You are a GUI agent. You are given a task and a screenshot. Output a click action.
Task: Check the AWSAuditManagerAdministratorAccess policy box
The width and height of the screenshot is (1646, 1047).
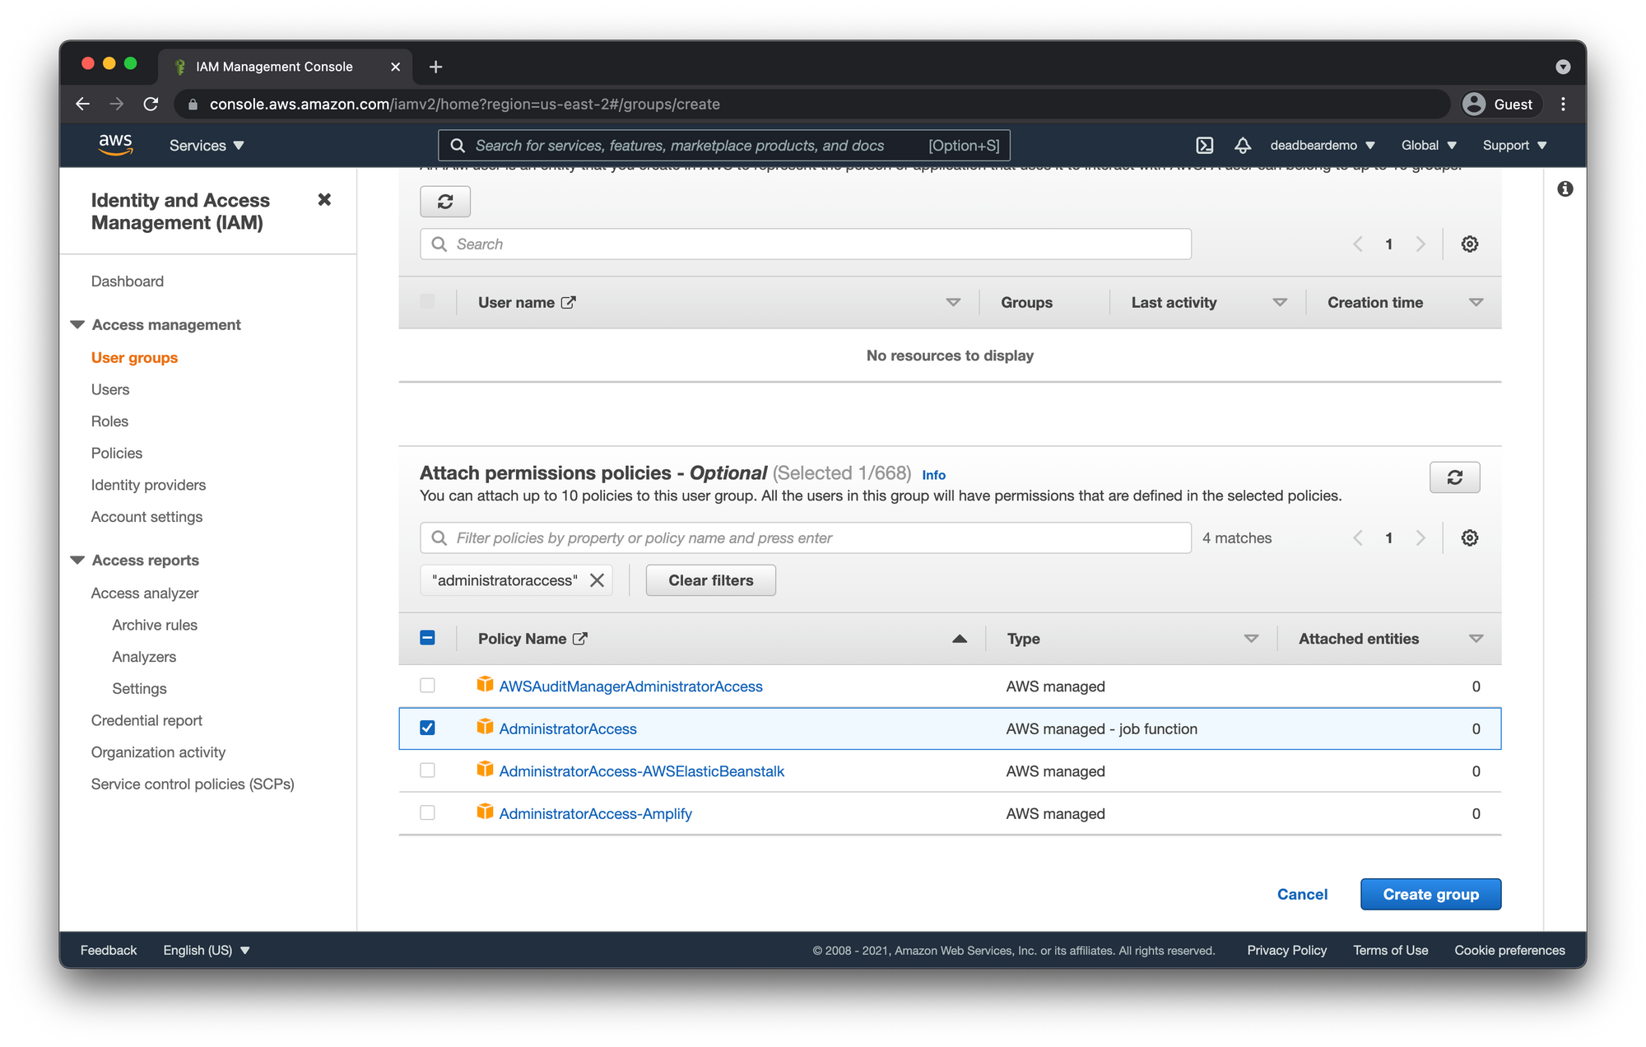coord(427,686)
